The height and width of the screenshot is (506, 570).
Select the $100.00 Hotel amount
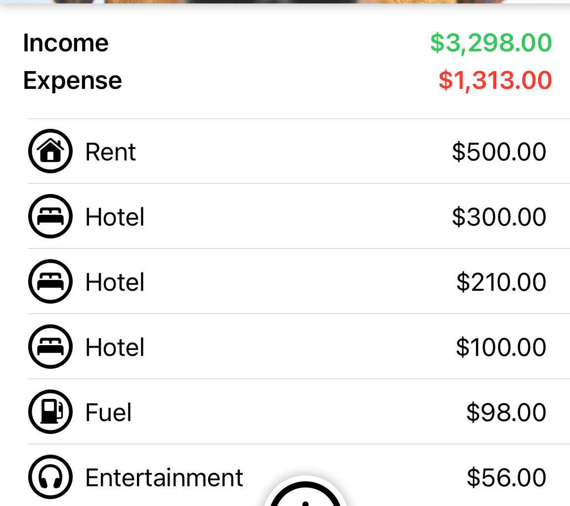tap(501, 347)
